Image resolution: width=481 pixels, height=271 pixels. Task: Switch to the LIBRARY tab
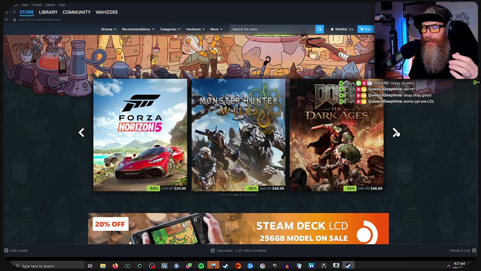(x=48, y=12)
